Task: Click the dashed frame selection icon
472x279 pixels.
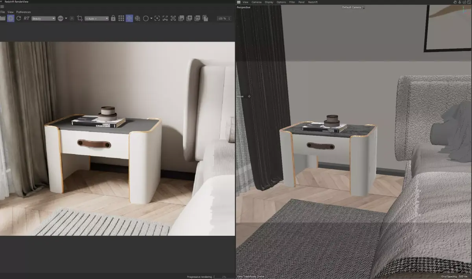Action: pyautogui.click(x=165, y=18)
